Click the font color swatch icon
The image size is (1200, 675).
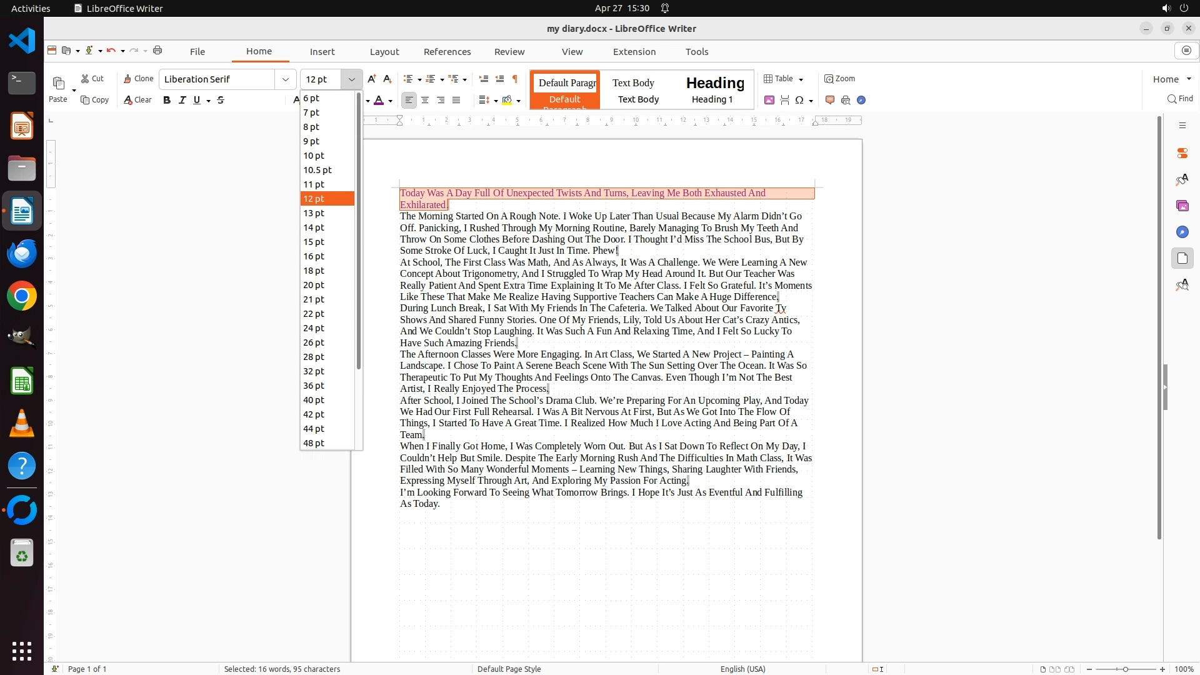(x=379, y=100)
